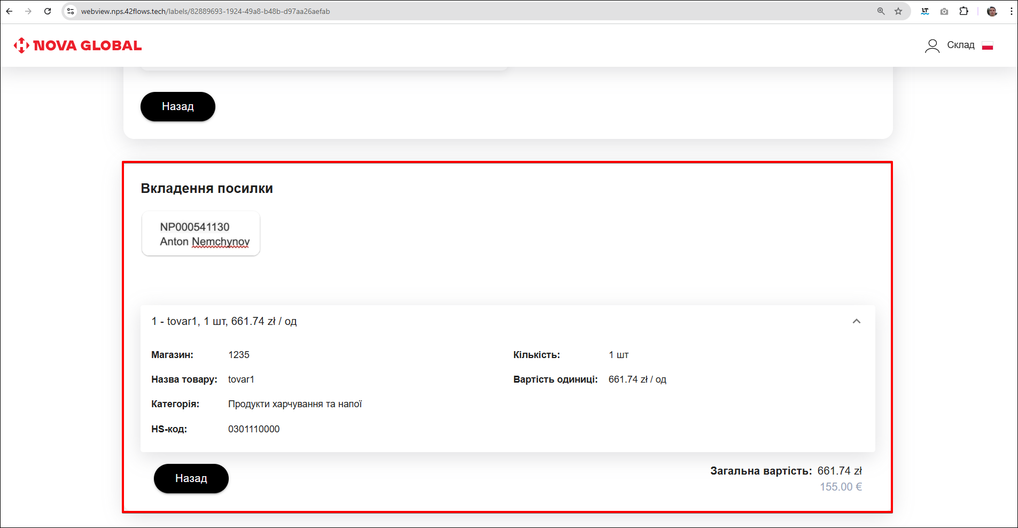
Task: Click the Polish flag language selector
Action: click(x=987, y=46)
